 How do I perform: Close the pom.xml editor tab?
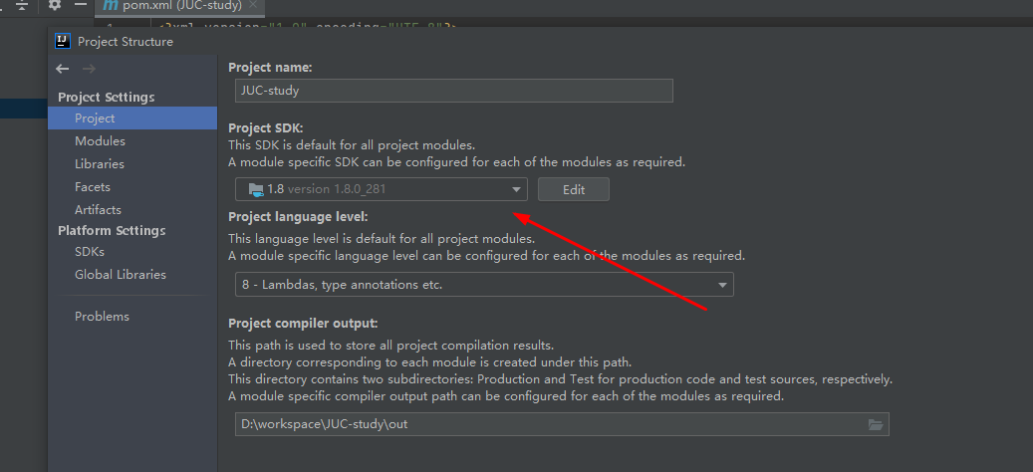[x=253, y=5]
